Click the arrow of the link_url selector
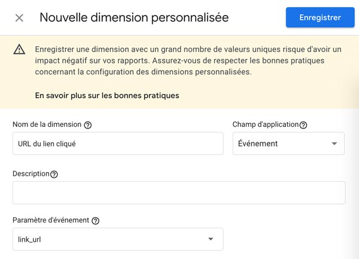 click(211, 239)
